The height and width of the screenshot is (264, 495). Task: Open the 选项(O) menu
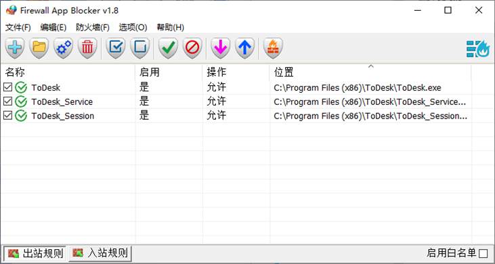(133, 28)
